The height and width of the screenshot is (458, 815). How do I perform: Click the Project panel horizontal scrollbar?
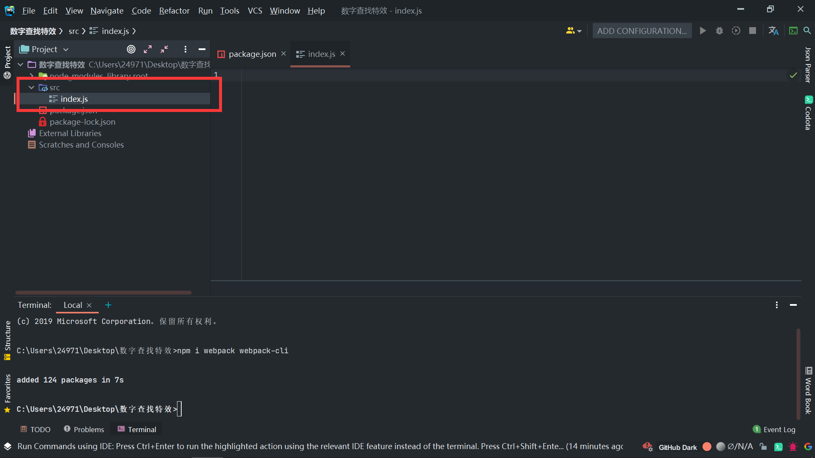click(x=103, y=293)
